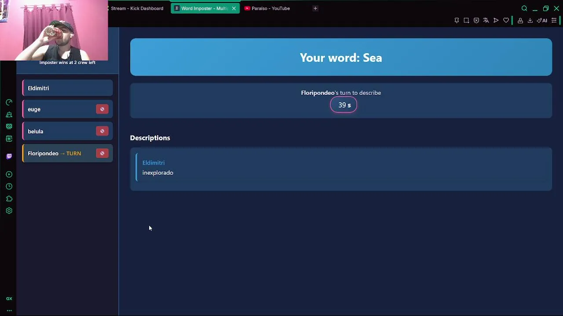Viewport: 563px width, 316px height.
Task: Close the Word Imposter tab
Action: click(x=234, y=8)
